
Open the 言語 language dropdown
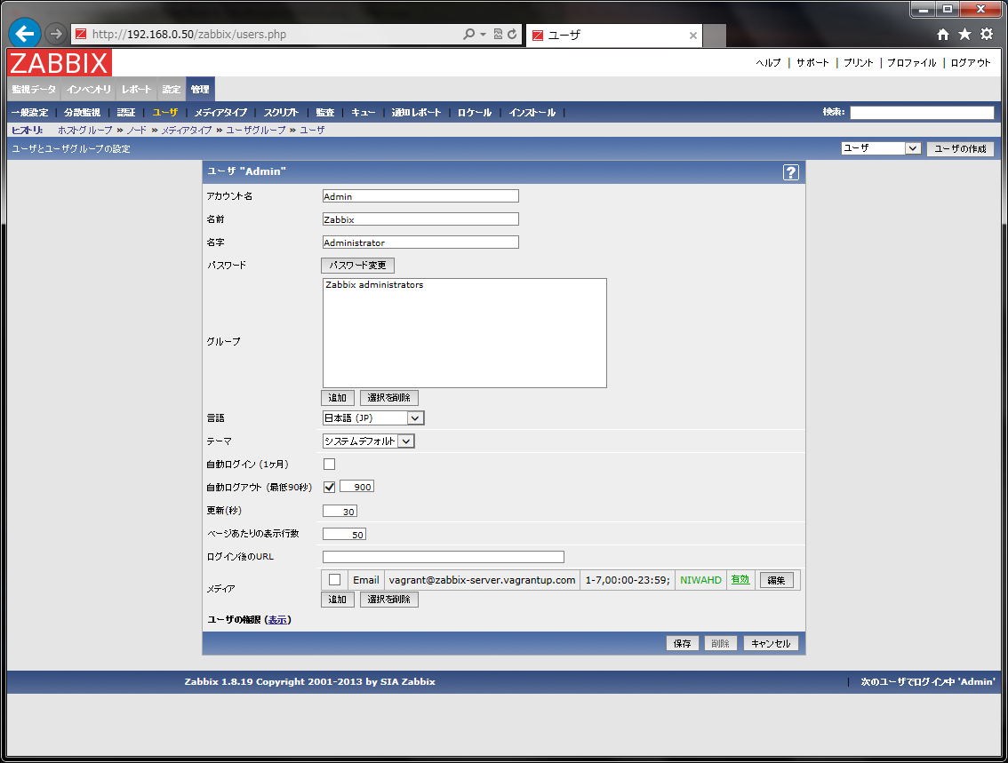tap(372, 418)
